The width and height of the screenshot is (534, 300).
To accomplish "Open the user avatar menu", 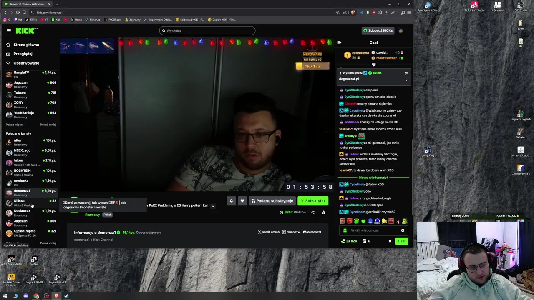I will click(401, 30).
